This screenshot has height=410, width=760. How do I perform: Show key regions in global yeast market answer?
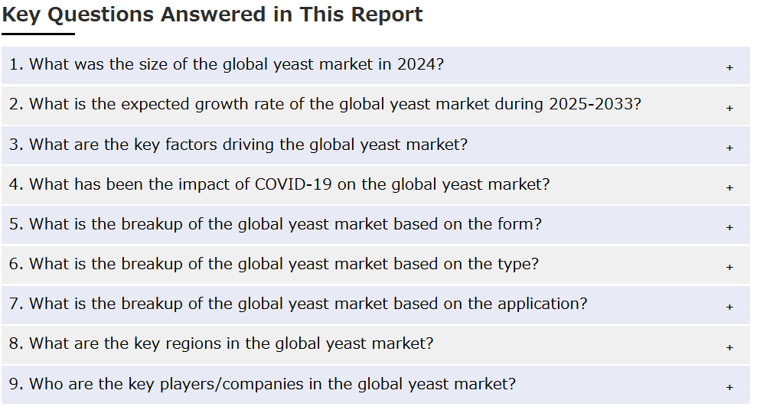(x=376, y=344)
